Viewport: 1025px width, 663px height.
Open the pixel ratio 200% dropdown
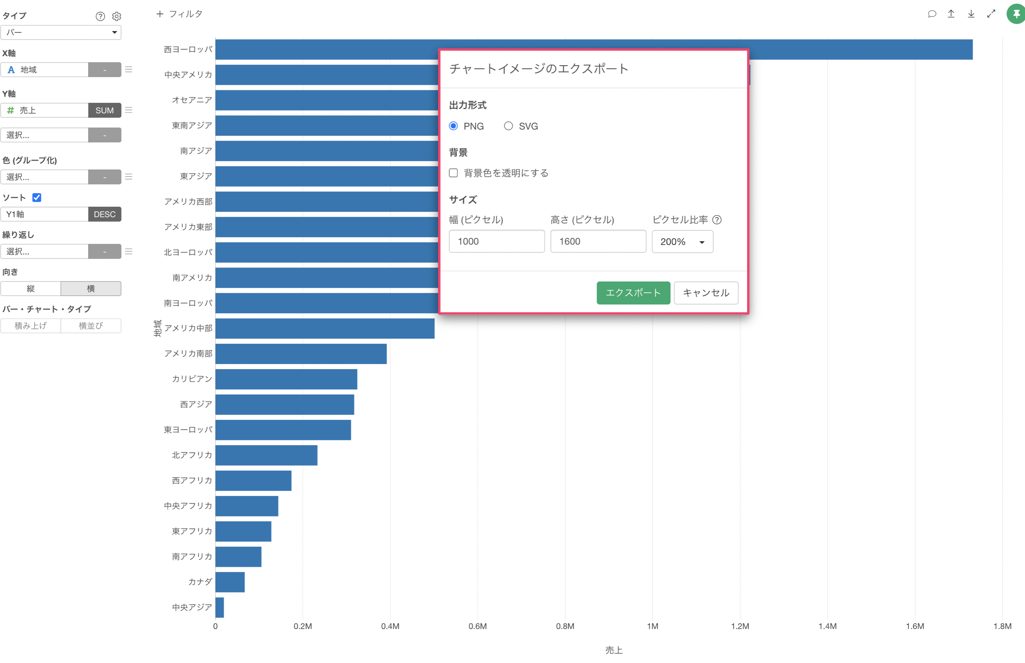[682, 242]
